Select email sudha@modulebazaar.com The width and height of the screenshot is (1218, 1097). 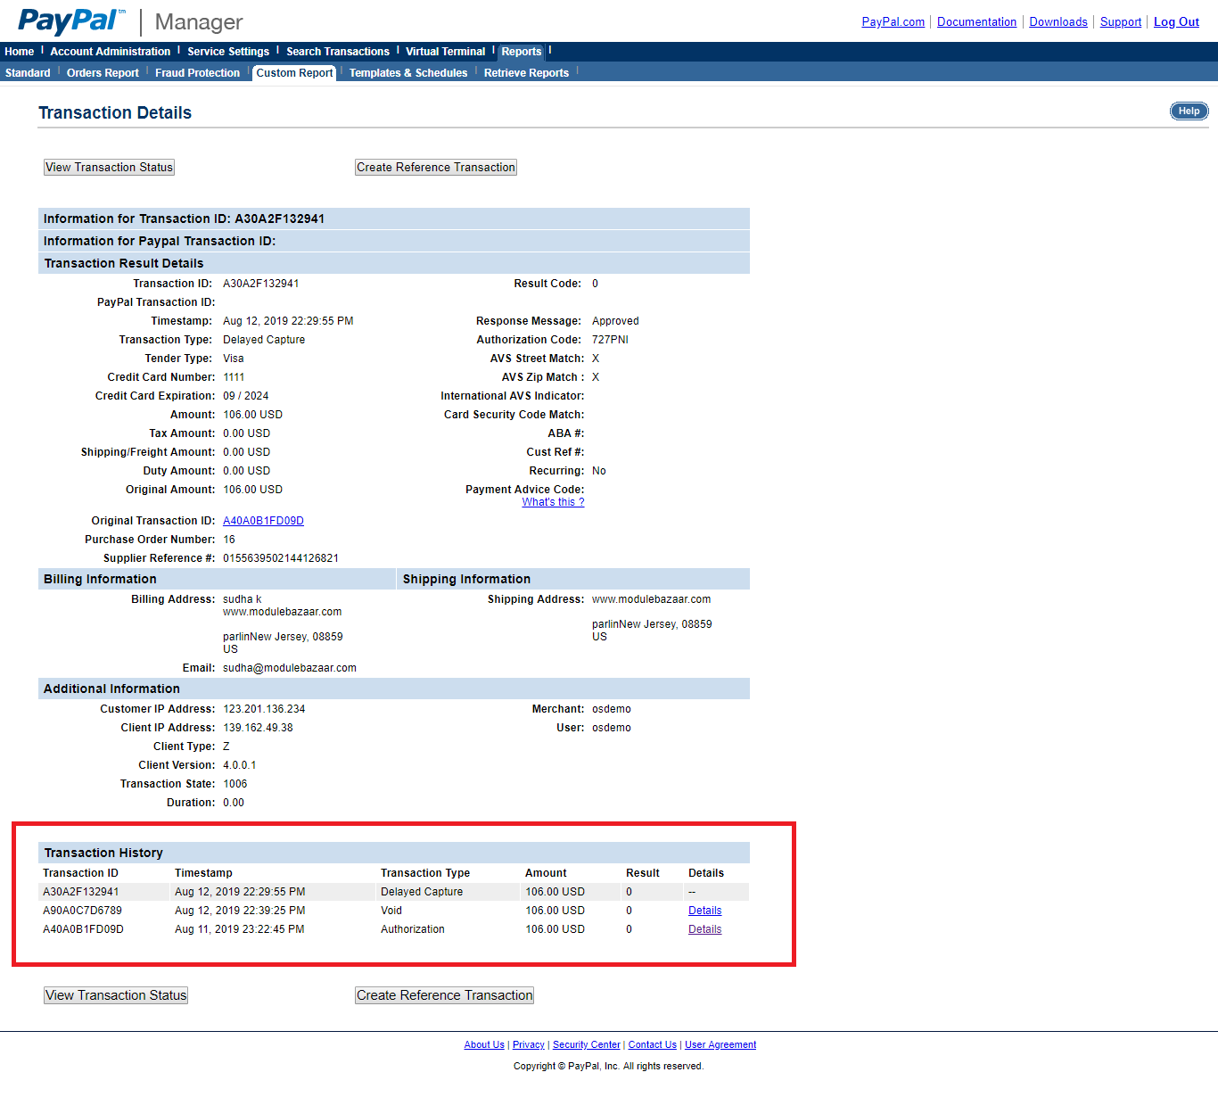click(x=290, y=668)
